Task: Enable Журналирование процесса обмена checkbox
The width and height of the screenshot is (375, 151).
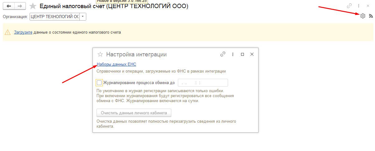Action: tap(99, 83)
